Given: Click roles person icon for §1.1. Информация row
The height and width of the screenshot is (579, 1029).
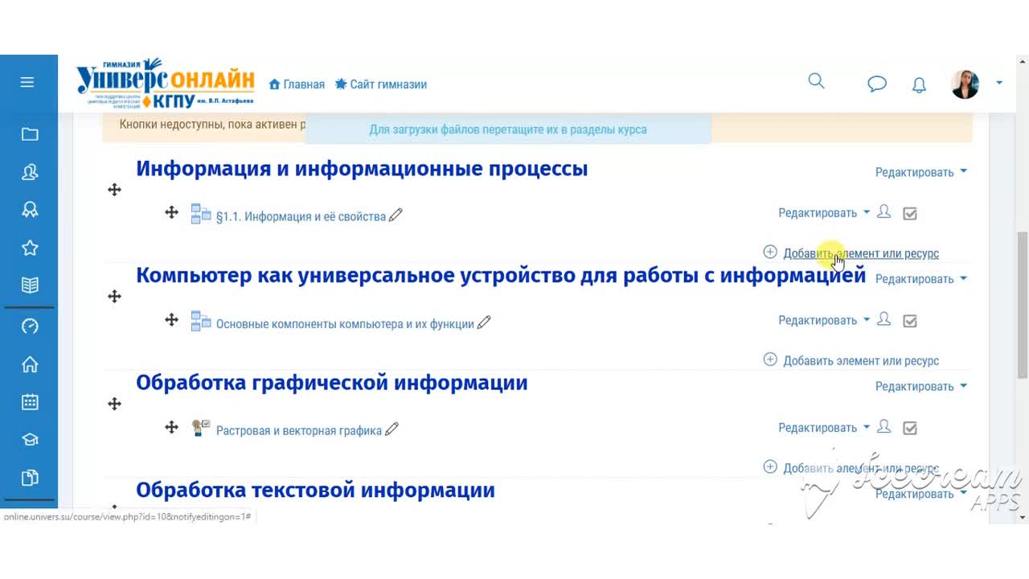Looking at the screenshot, I should [884, 212].
